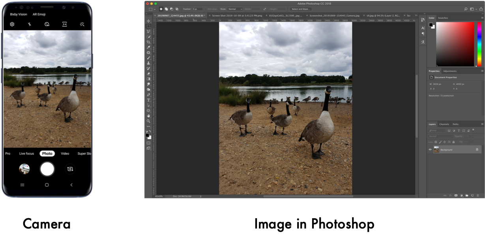
Task: Click the hue spectrum slider in Color panel
Action: [479, 44]
